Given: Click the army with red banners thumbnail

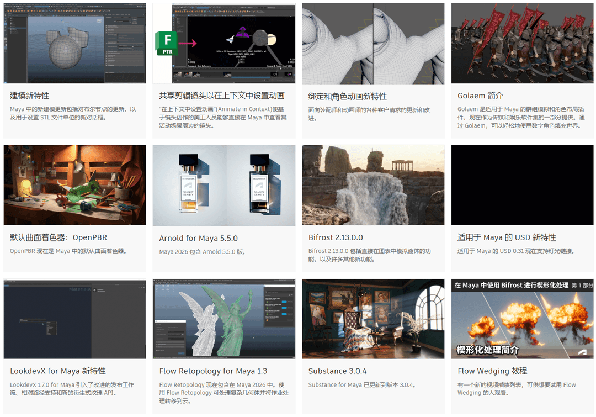Looking at the screenshot, I should pyautogui.click(x=522, y=43).
